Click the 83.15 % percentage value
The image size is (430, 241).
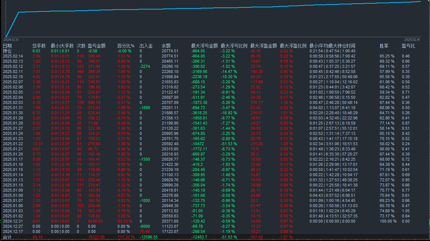point(125,221)
